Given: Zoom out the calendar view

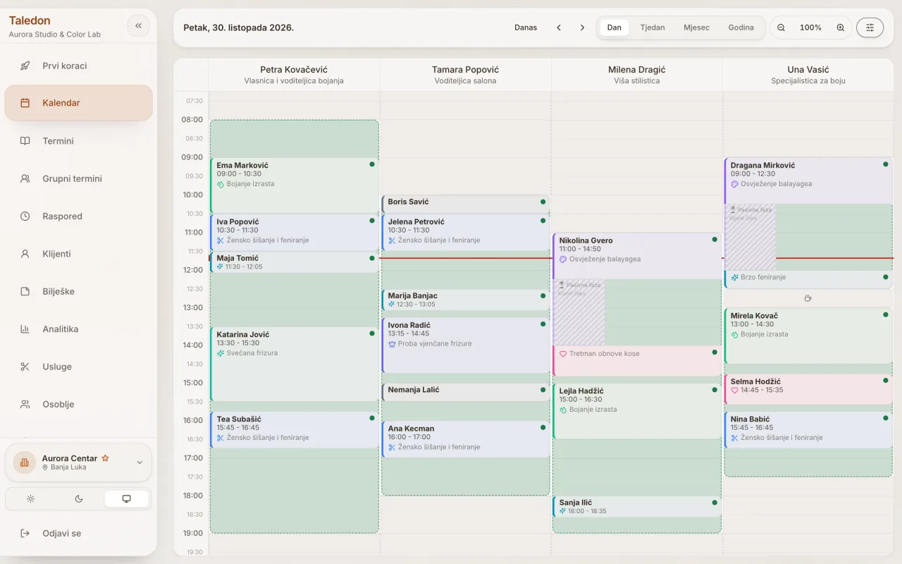Looking at the screenshot, I should point(781,27).
